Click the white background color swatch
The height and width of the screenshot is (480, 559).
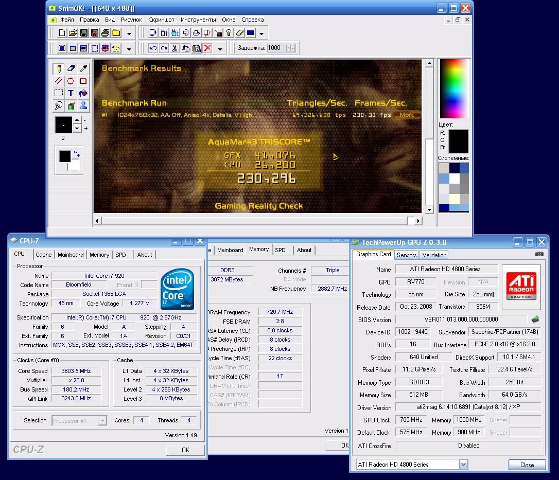(x=74, y=166)
